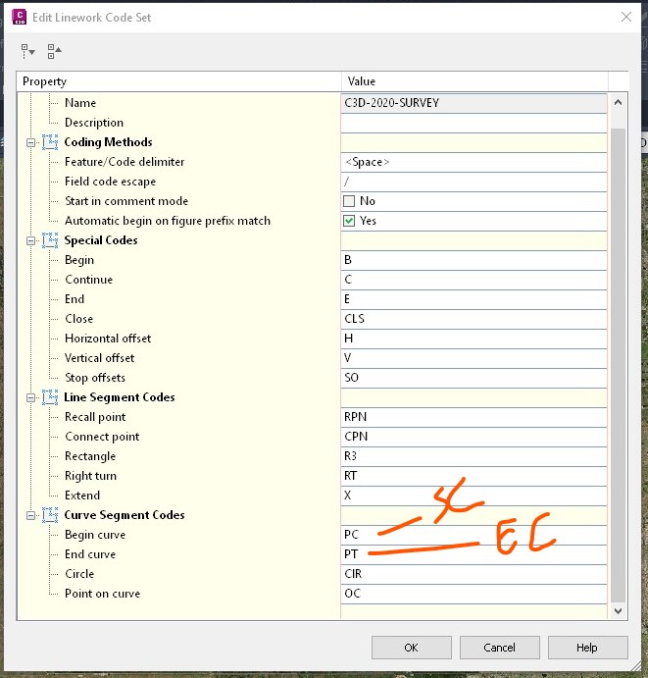Click the Line Segment Codes category icon
The width and height of the screenshot is (648, 678).
point(50,397)
